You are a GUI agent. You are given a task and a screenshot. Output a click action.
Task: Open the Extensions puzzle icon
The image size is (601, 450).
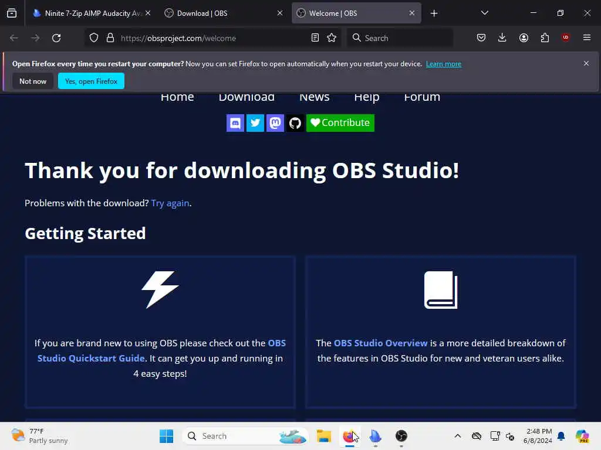point(545,37)
